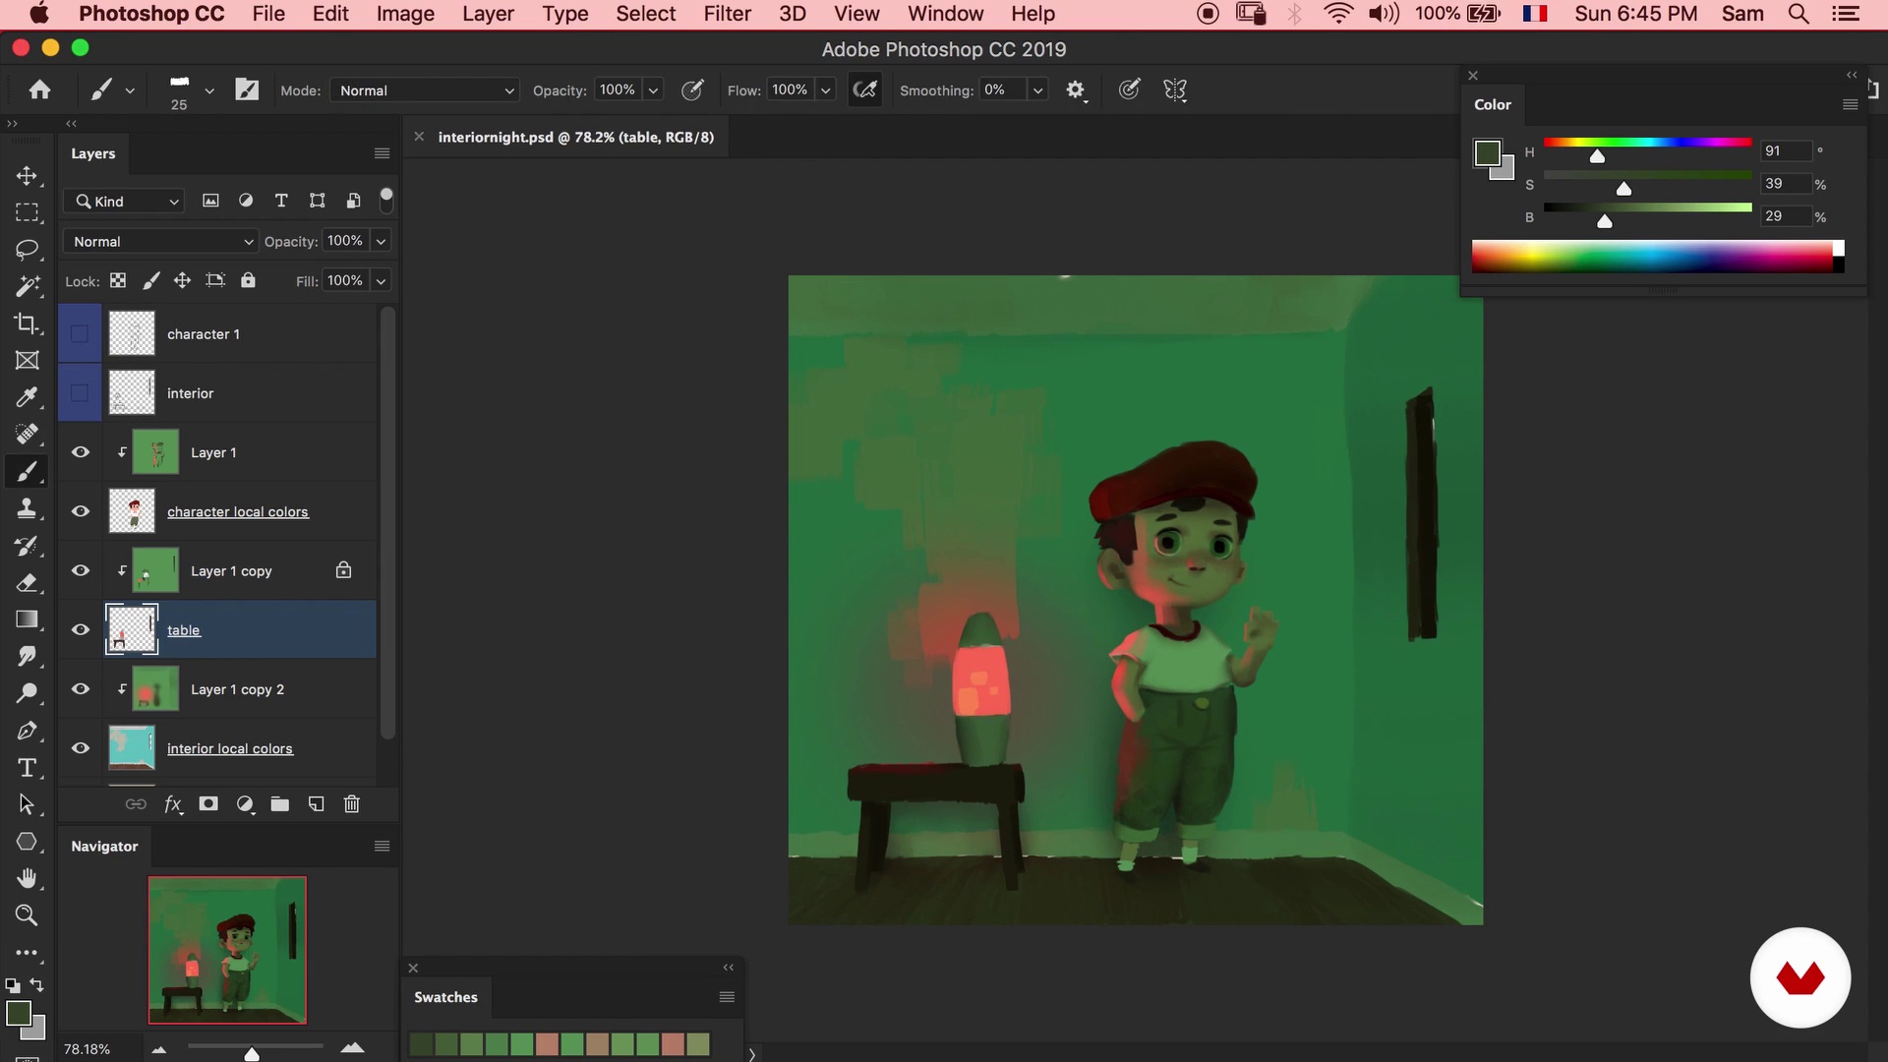Open smoothing options gear

[x=1076, y=90]
